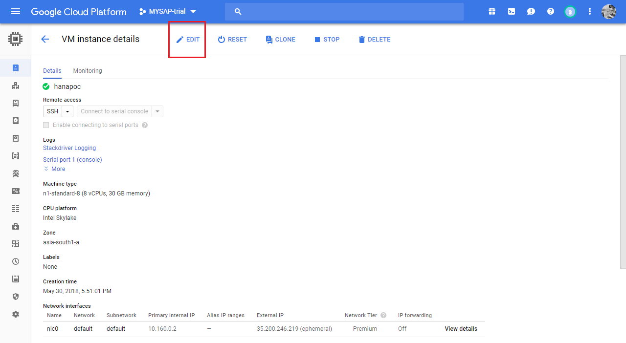The width and height of the screenshot is (626, 343).
Task: Click the DELETE button
Action: point(374,40)
